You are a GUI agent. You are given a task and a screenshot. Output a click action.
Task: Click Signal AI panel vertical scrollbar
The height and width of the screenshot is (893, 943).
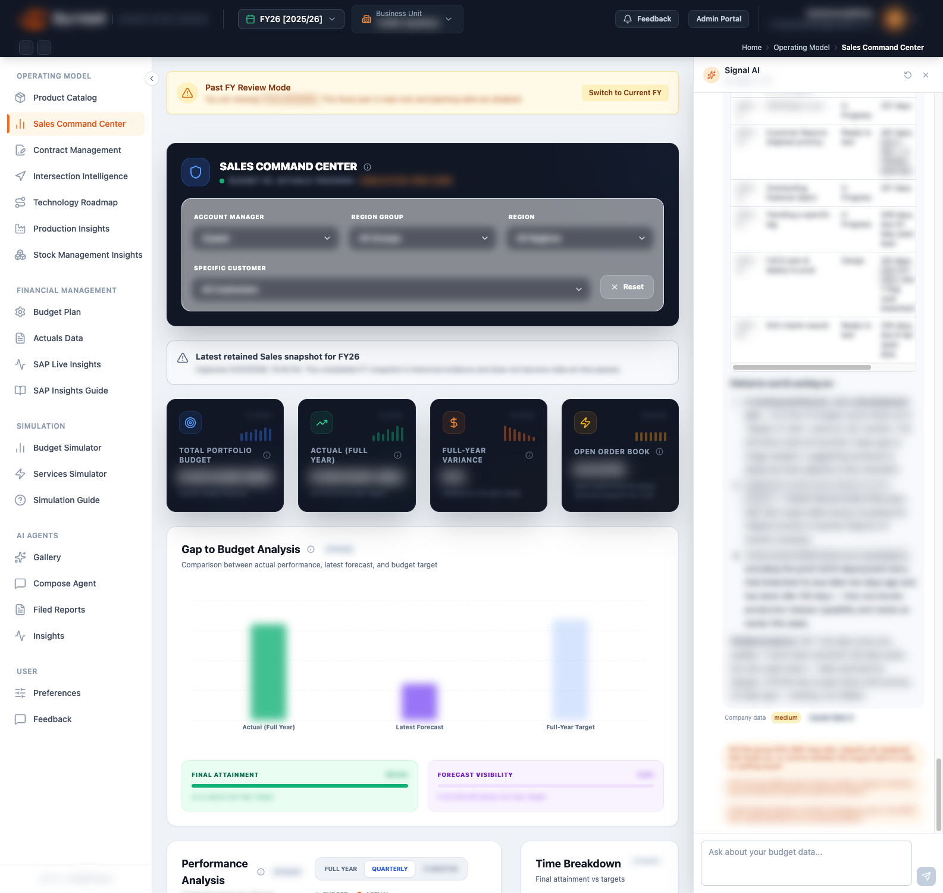point(939,795)
